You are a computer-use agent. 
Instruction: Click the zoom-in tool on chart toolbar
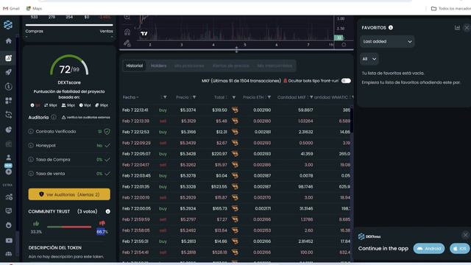coord(127,18)
